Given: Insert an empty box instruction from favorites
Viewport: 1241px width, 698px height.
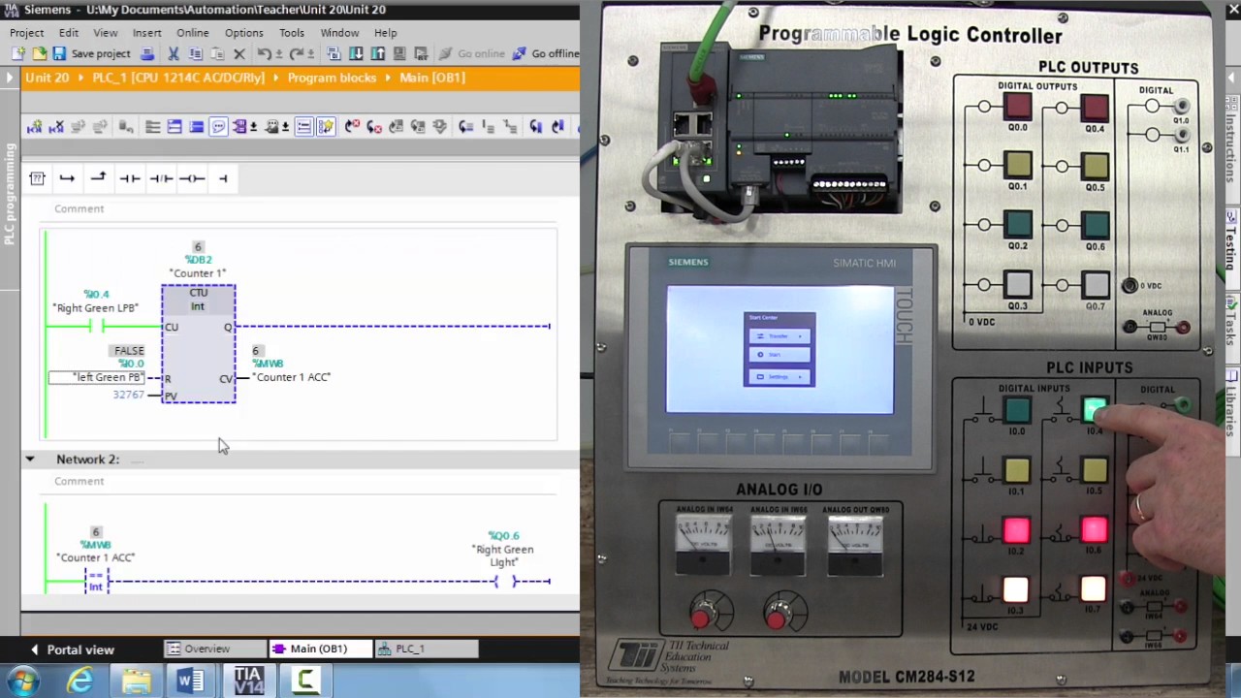Looking at the screenshot, I should [37, 178].
